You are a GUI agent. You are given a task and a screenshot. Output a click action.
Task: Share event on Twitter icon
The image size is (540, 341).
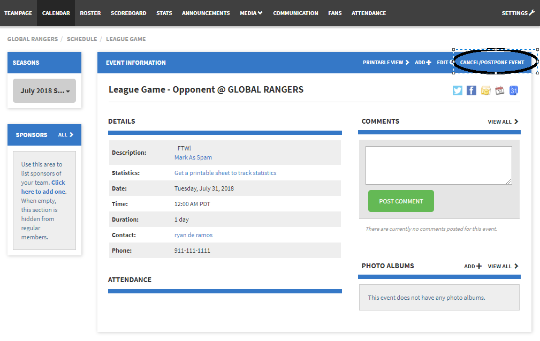457,90
